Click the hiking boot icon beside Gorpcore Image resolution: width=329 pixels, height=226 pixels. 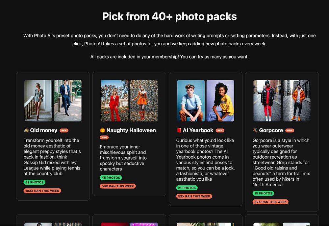255,130
